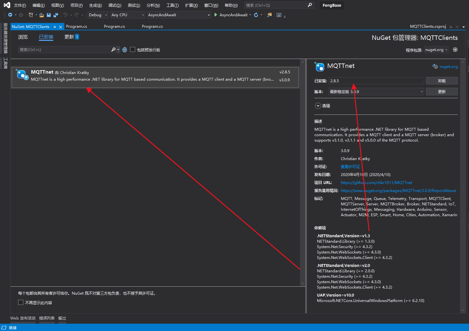Open the Server Explorer side tab

point(5,38)
